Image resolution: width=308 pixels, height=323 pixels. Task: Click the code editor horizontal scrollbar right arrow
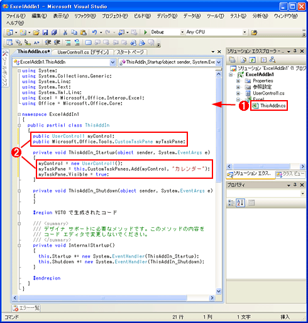pos(212,298)
